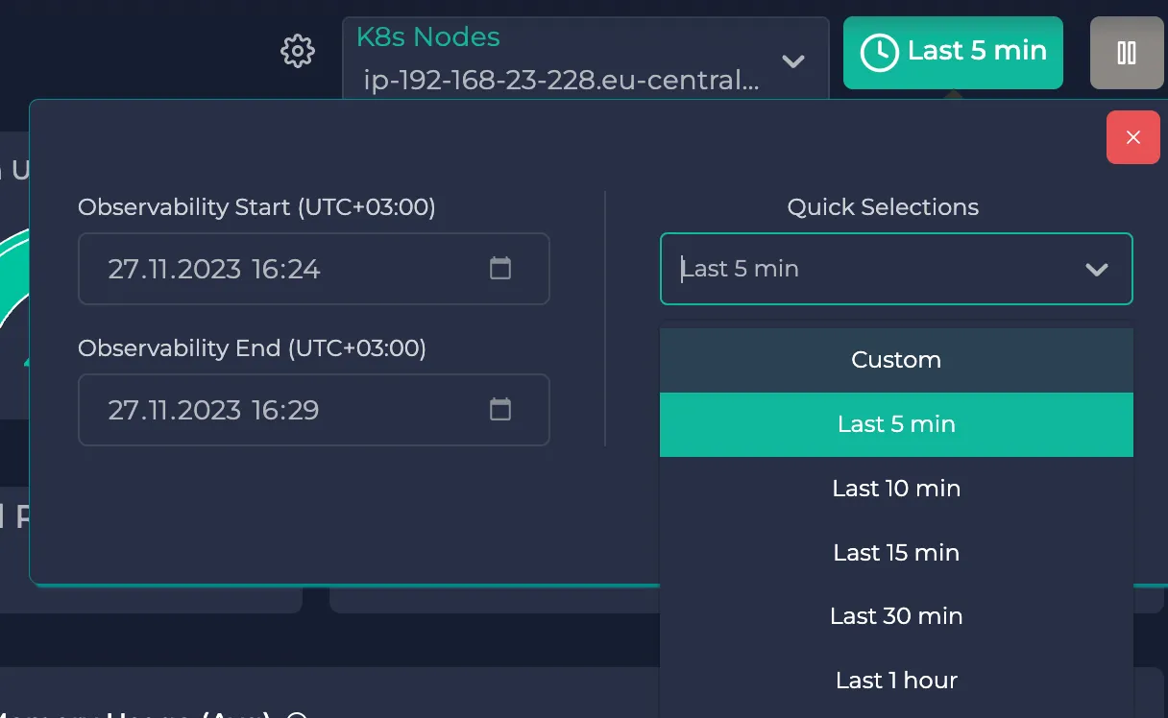Pause live updates with the pause icon

click(x=1127, y=53)
